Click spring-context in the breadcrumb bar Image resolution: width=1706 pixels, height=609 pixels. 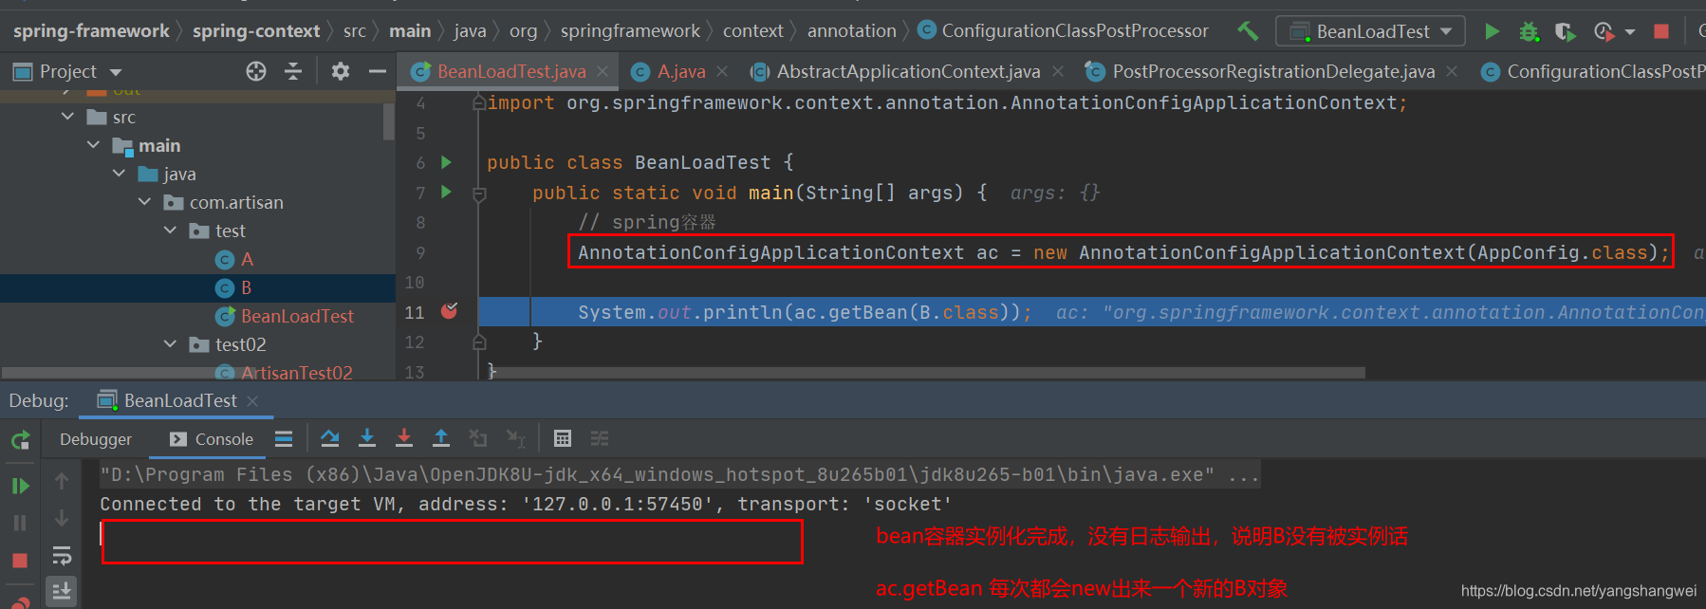click(256, 30)
